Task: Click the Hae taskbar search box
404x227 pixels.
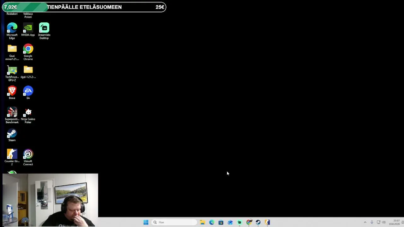Action: [x=174, y=222]
